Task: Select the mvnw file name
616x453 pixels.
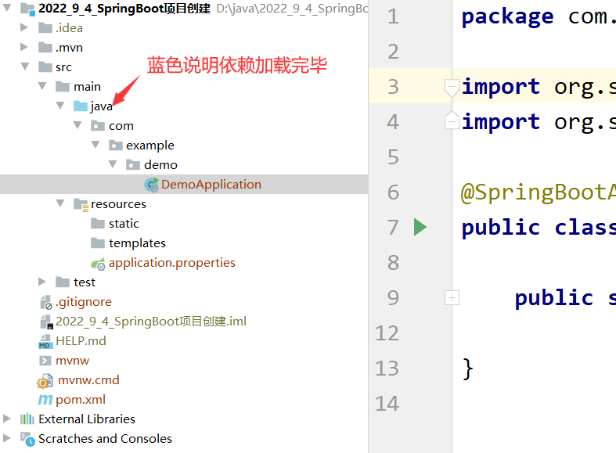Action: (x=72, y=361)
